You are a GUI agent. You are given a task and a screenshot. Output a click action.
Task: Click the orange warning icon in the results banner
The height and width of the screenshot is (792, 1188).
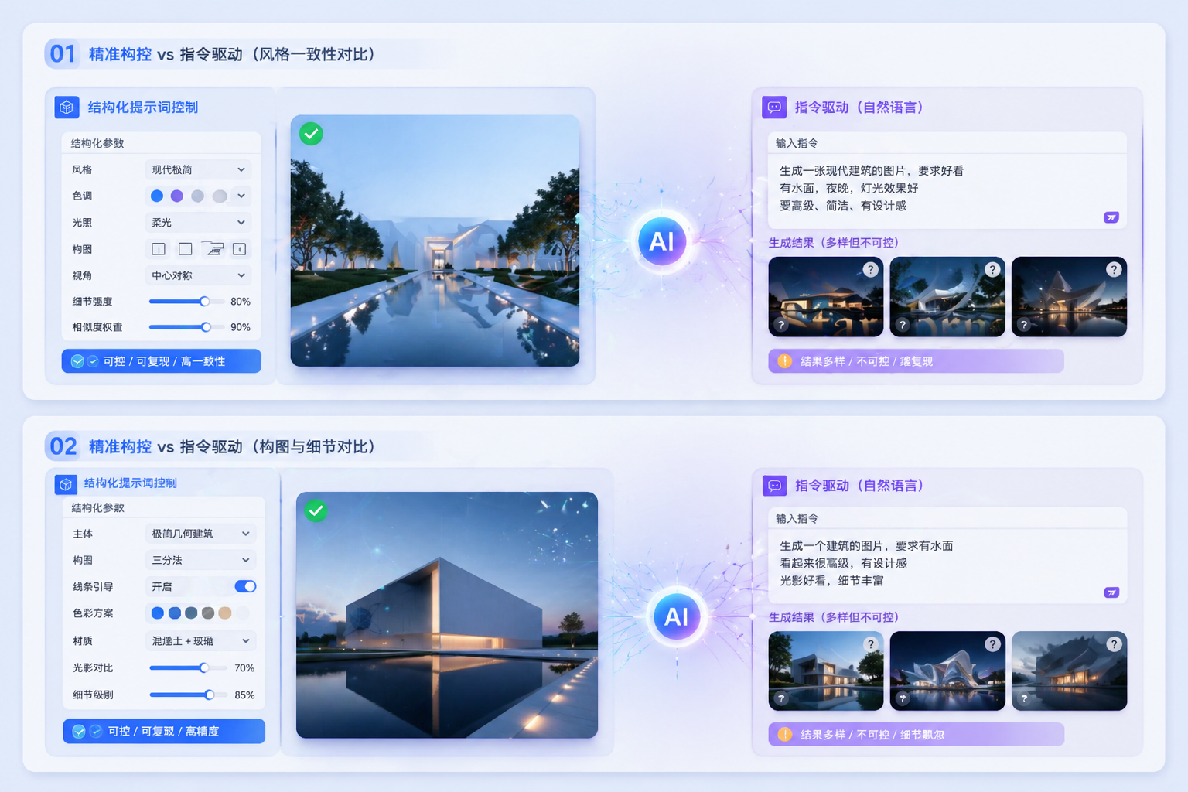[784, 360]
